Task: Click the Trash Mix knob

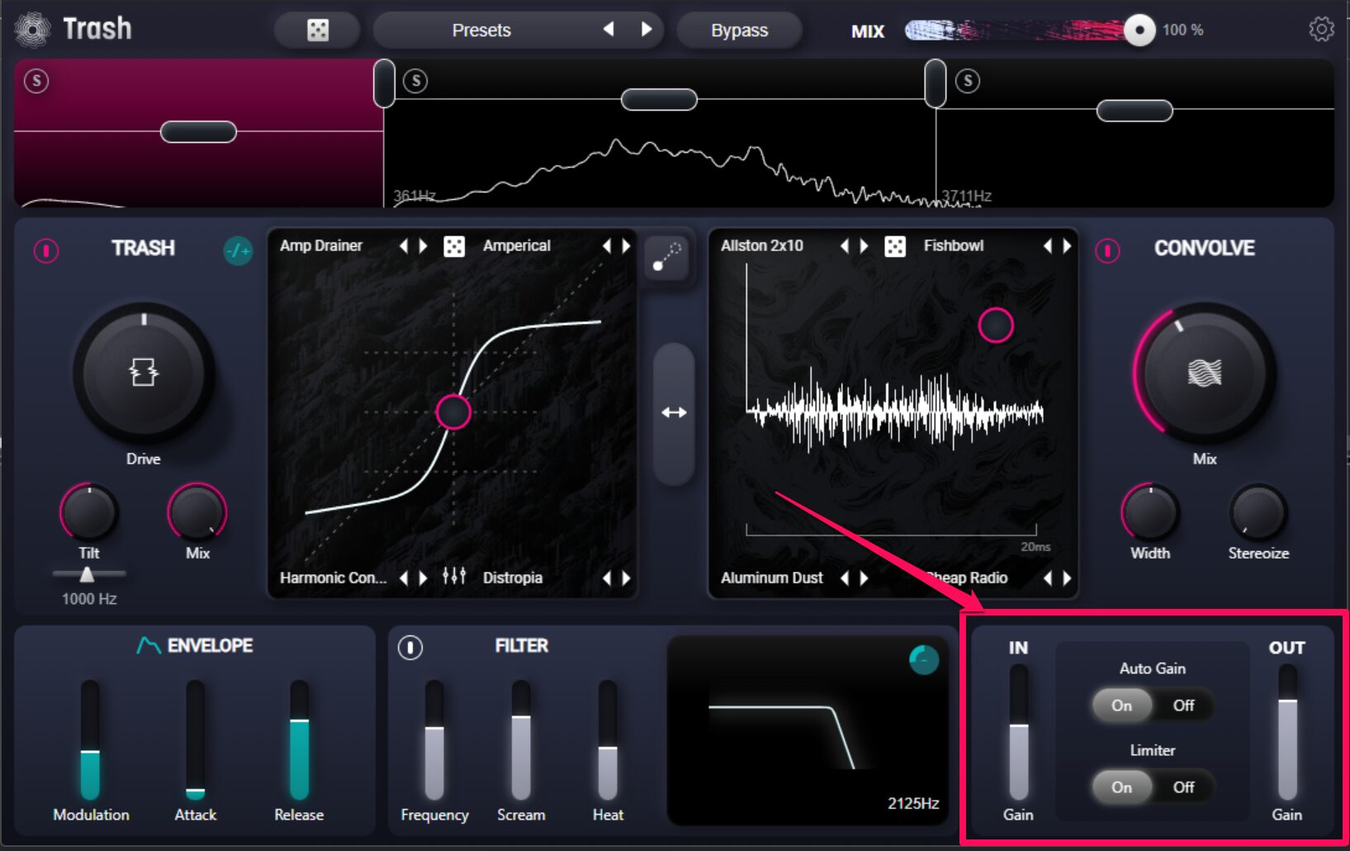Action: [197, 512]
